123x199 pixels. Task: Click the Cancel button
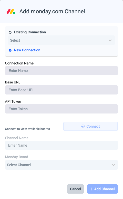point(75,189)
